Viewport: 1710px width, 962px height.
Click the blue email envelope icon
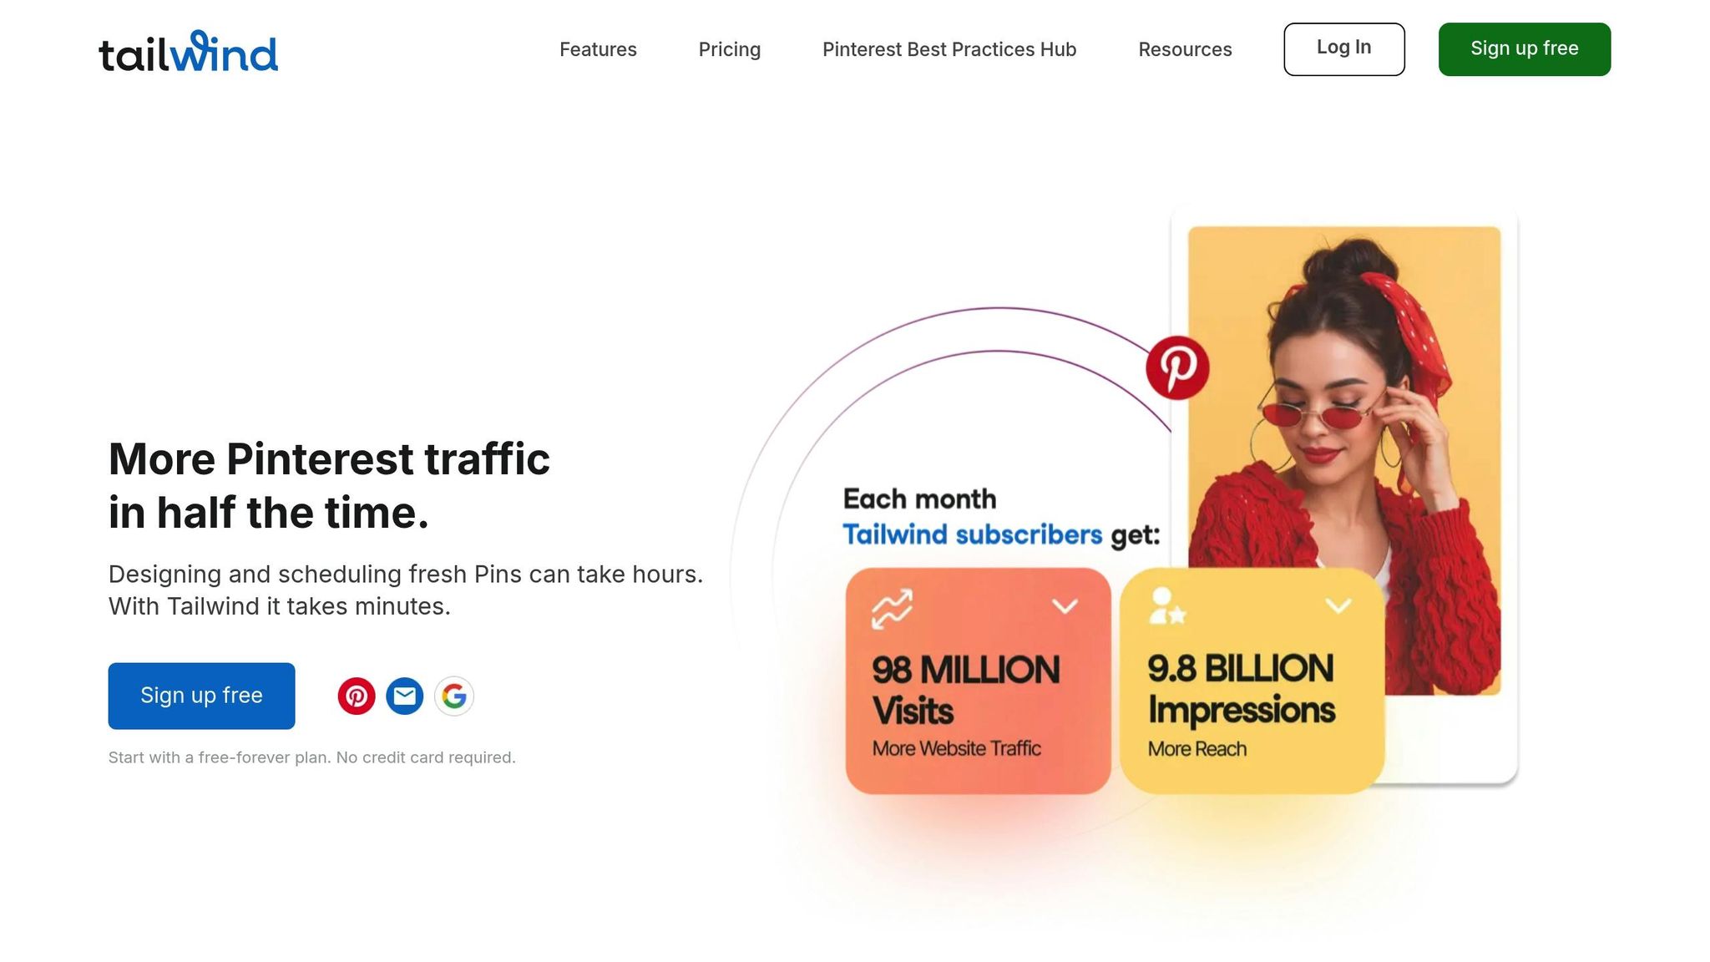tap(405, 696)
